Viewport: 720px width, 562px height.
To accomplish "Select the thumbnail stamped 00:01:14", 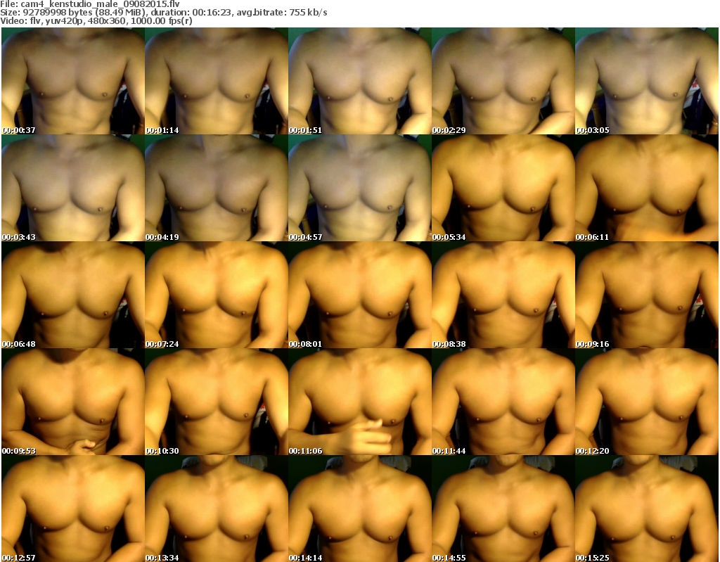I will (x=217, y=81).
